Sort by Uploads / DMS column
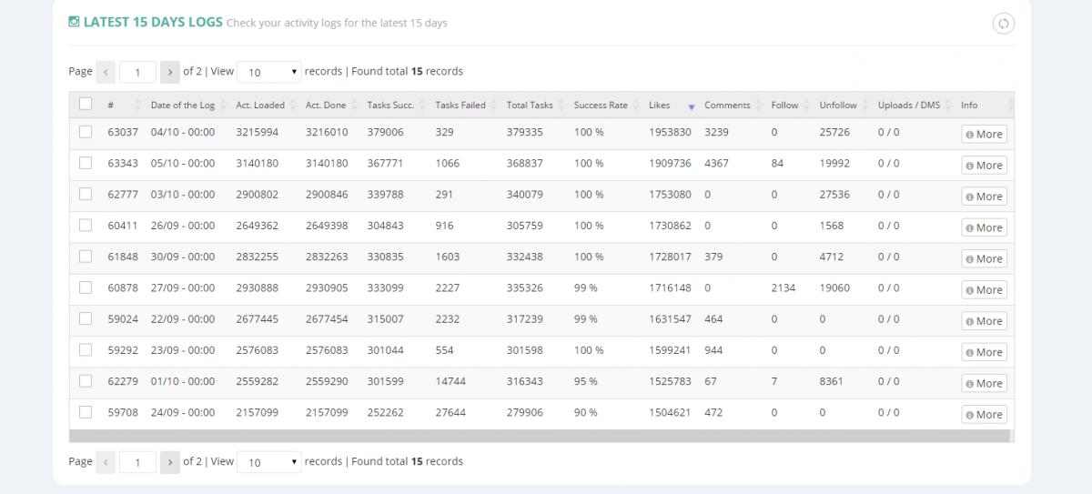Image resolution: width=1092 pixels, height=494 pixels. [909, 106]
